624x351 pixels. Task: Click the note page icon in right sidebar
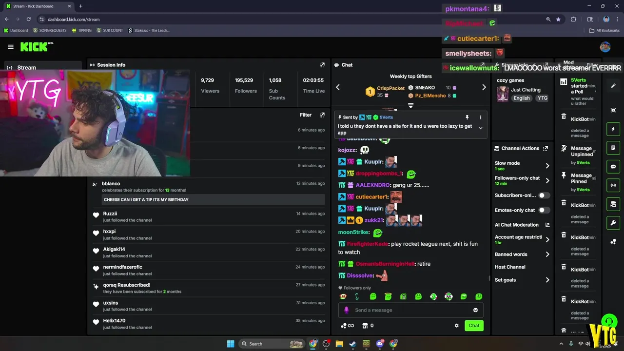[x=613, y=148]
